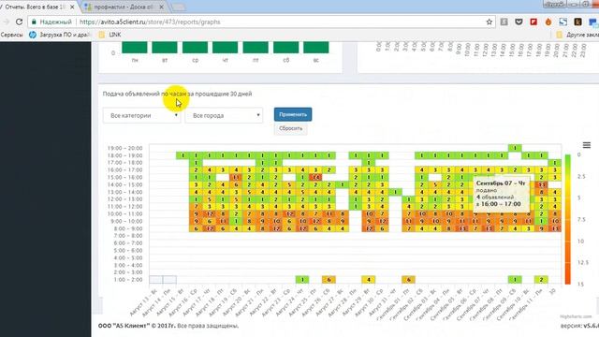599x337 pixels.
Task: Switch to the 'профнастил - Доска' tab
Action: 123,7
